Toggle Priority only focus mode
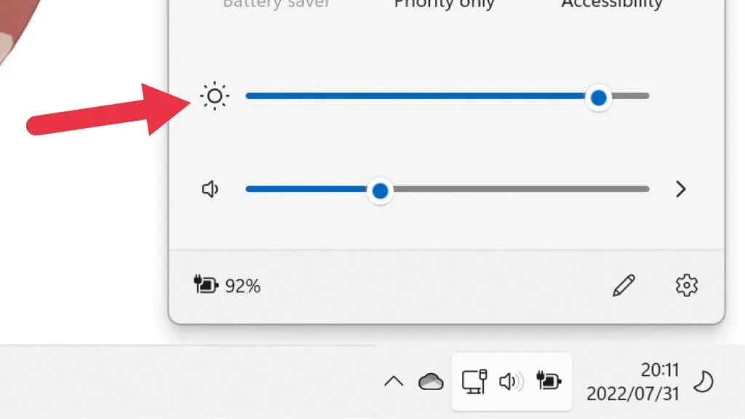The height and width of the screenshot is (419, 745). pos(444,5)
